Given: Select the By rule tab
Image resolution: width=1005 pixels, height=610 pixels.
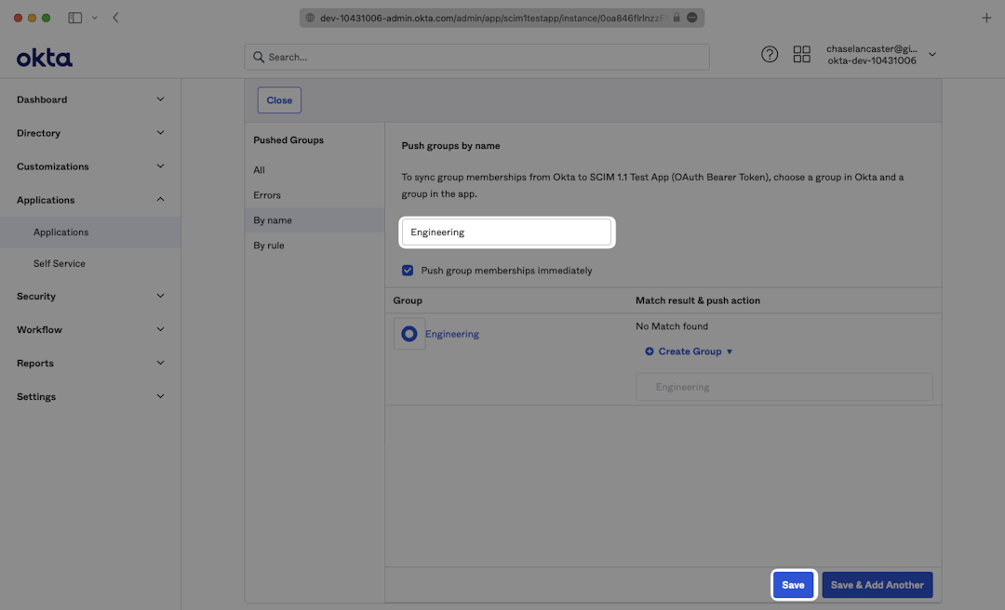Looking at the screenshot, I should (x=269, y=245).
